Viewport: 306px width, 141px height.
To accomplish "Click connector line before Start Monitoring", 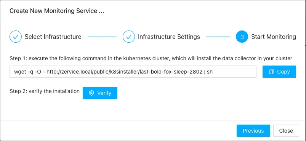I will [x=218, y=37].
